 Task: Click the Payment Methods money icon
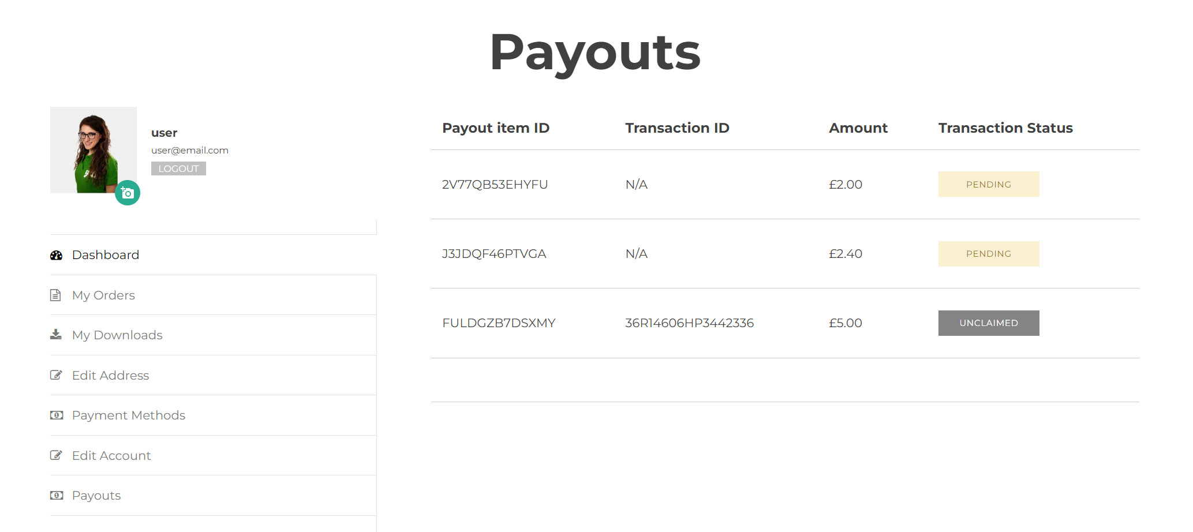pyautogui.click(x=56, y=415)
